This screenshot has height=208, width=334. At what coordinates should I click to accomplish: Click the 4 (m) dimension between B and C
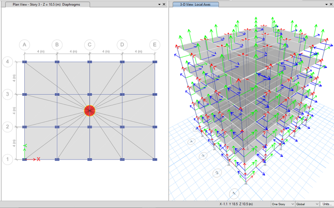pyautogui.click(x=73, y=51)
